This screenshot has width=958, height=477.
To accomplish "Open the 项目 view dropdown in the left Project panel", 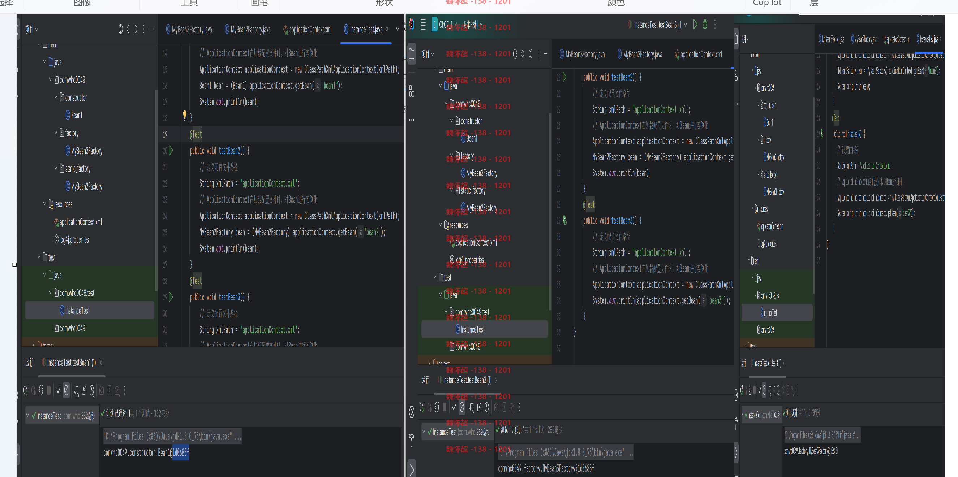I will click(x=31, y=29).
